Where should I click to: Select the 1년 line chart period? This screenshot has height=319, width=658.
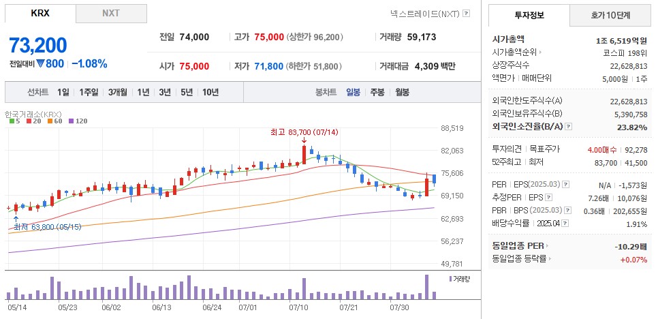pos(143,92)
